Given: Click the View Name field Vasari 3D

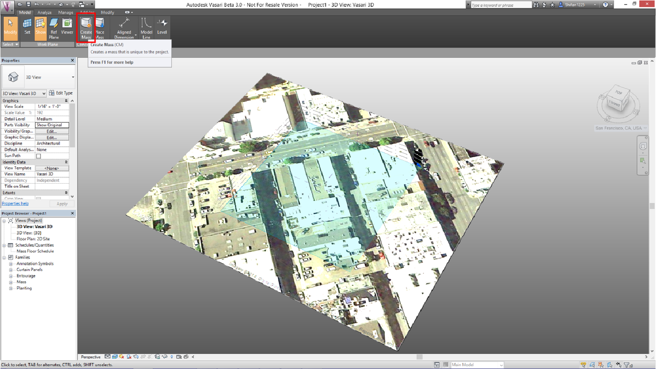Looking at the screenshot, I should (52, 174).
